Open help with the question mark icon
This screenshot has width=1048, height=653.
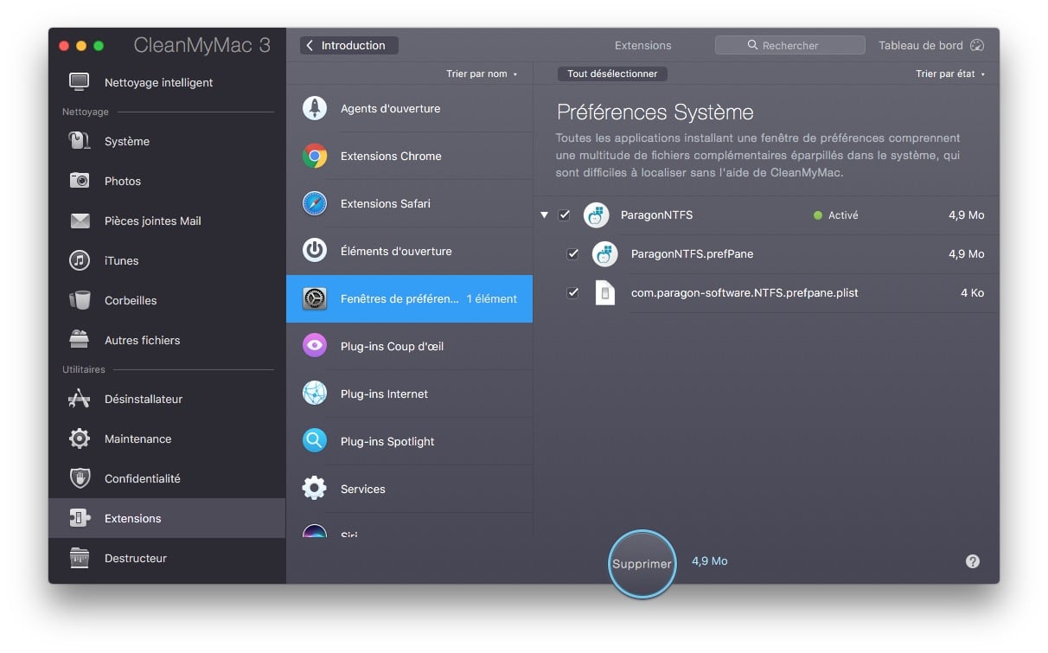(x=973, y=561)
